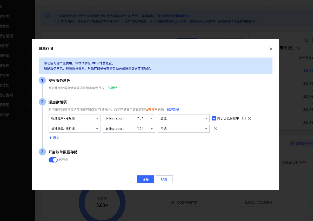The width and height of the screenshot is (313, 221).
Task: Expand the first row's 全选 dropdown
Action: 183,118
